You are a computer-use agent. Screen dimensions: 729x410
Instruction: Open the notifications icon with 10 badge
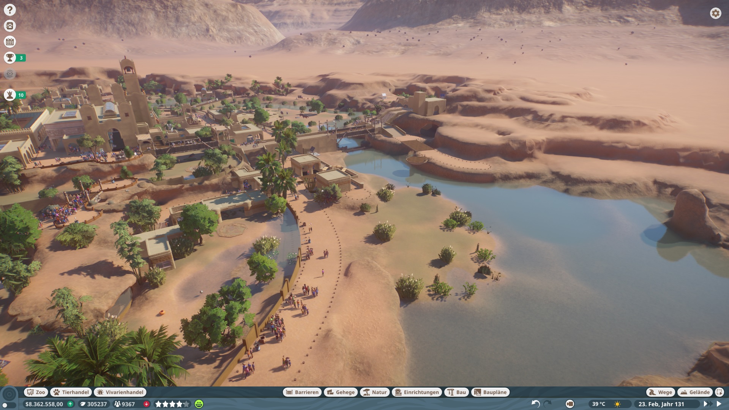click(x=10, y=95)
